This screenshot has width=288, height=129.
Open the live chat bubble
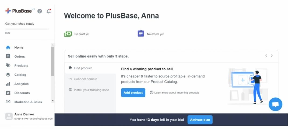(x=275, y=104)
